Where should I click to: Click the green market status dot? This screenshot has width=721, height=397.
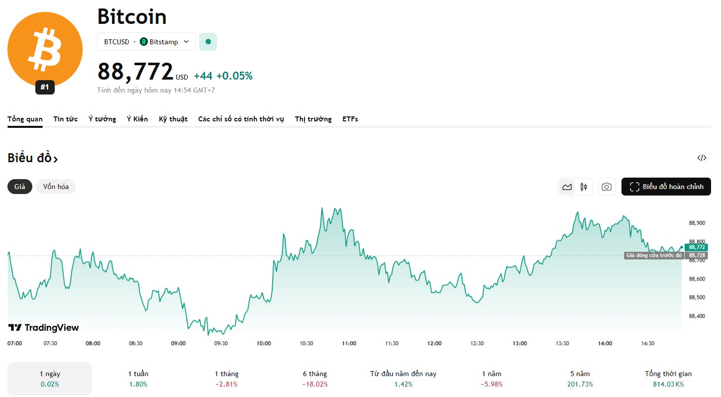(208, 42)
